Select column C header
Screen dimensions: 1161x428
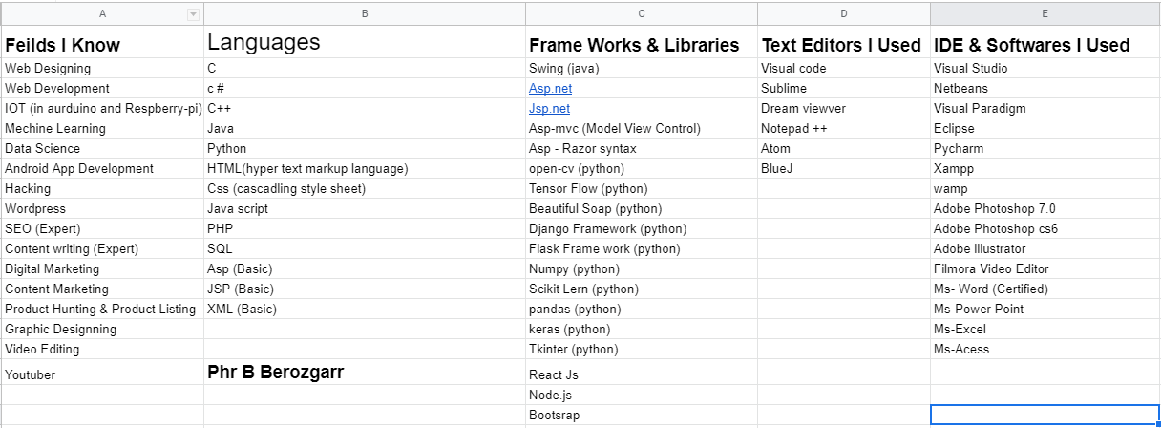click(x=642, y=13)
